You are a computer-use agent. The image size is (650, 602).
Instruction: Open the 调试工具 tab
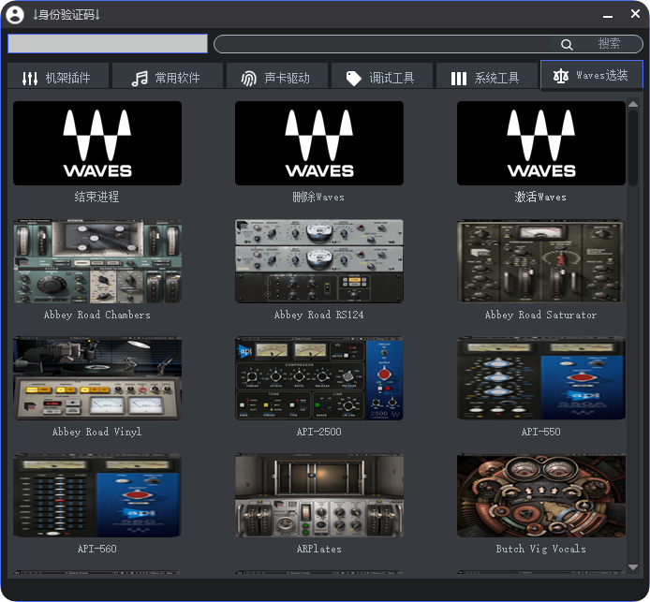tap(382, 76)
